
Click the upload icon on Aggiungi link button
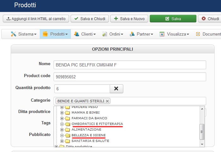point(9,19)
